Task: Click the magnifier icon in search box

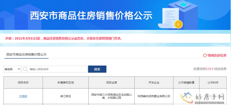Action: 25,69
